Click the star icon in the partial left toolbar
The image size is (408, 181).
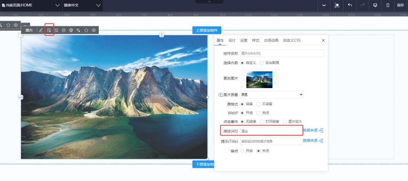tap(8, 25)
